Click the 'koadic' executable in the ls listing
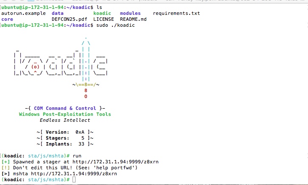 point(102,13)
